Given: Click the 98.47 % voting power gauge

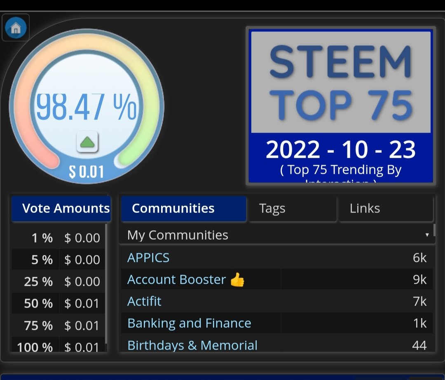Looking at the screenshot, I should point(87,106).
